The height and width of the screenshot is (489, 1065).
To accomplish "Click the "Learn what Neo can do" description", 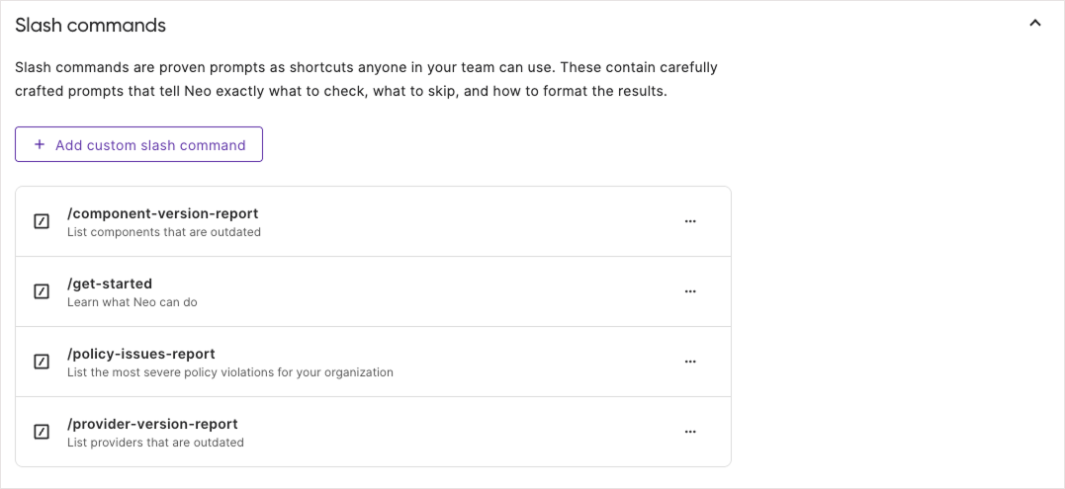I will 133,302.
